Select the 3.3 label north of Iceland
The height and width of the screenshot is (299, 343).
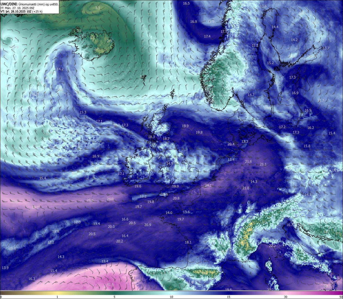[98, 8]
